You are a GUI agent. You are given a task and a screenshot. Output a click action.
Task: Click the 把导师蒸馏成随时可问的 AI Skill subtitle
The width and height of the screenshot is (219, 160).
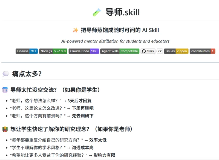point(120,30)
